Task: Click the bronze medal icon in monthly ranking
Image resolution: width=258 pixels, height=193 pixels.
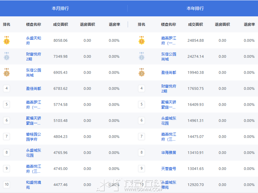Action: coord(6,72)
